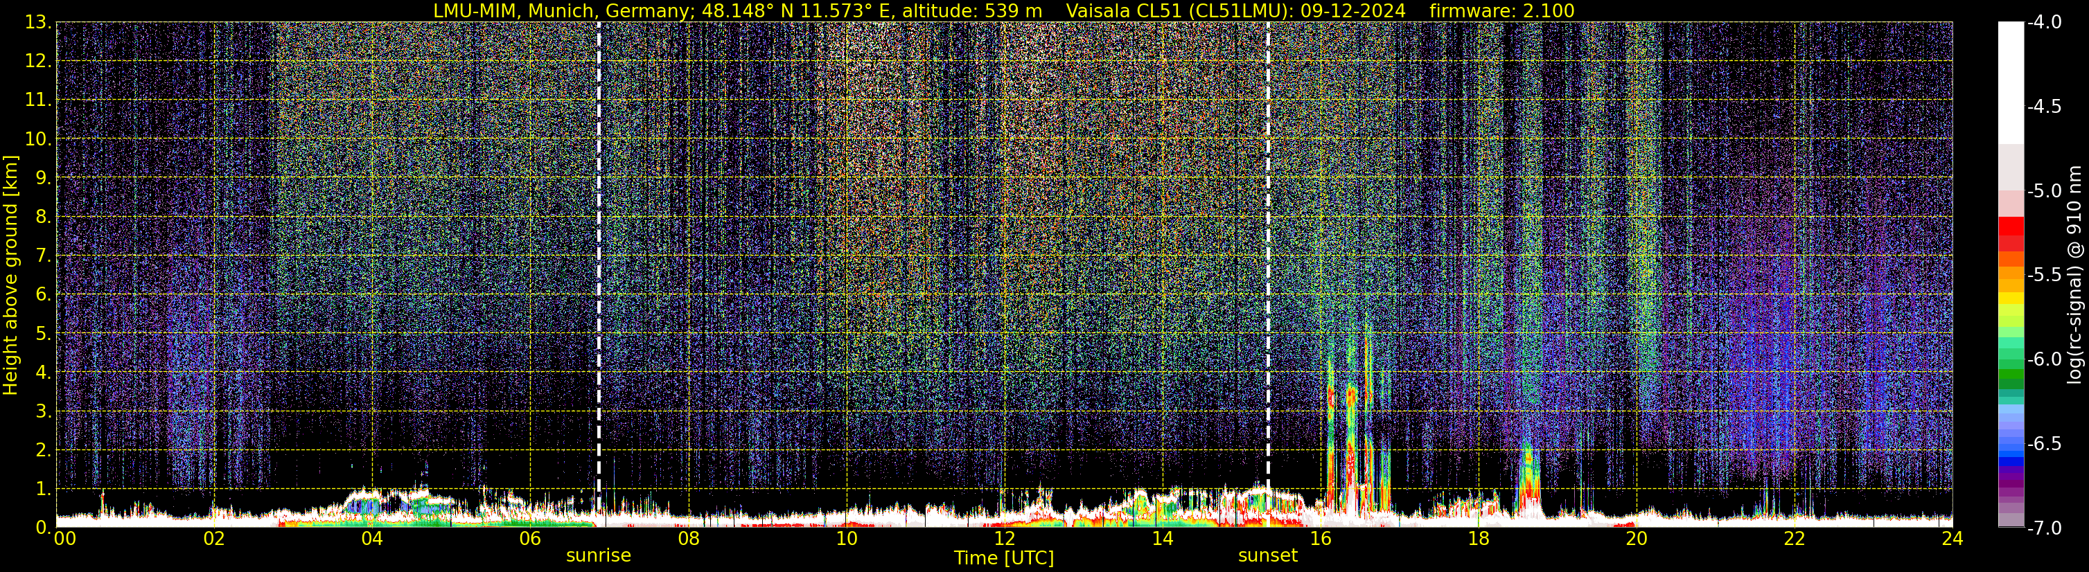Viewport: 2089px width, 572px height.
Task: Click the height axis tick label "9."
Action: tap(43, 178)
